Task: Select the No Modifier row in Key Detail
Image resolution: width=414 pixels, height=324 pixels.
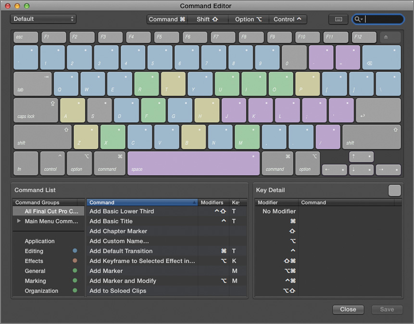Action: point(328,211)
